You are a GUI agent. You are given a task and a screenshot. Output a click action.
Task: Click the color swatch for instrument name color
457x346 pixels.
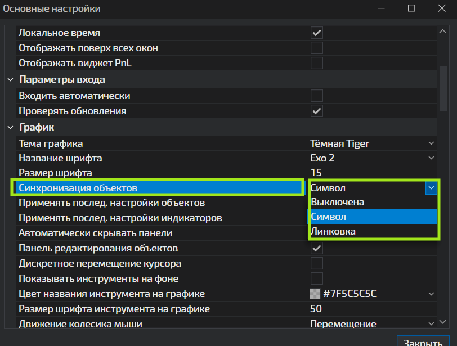(x=315, y=294)
